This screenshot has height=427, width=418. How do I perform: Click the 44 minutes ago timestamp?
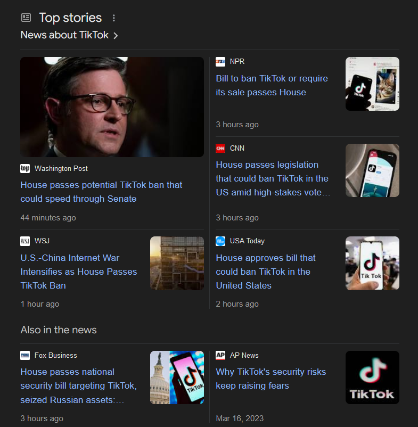click(x=48, y=218)
